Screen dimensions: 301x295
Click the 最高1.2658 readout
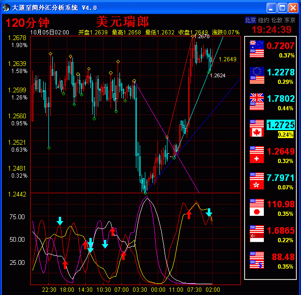(x=127, y=33)
